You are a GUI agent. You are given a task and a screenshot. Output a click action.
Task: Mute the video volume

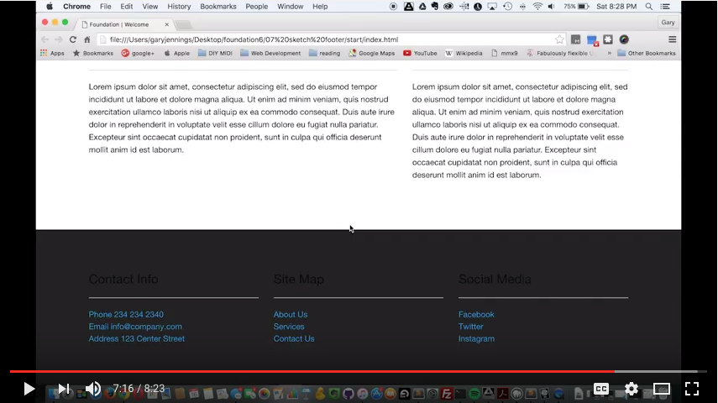click(93, 389)
